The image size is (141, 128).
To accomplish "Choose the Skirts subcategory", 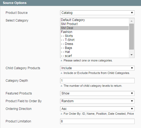I will click(x=95, y=36).
